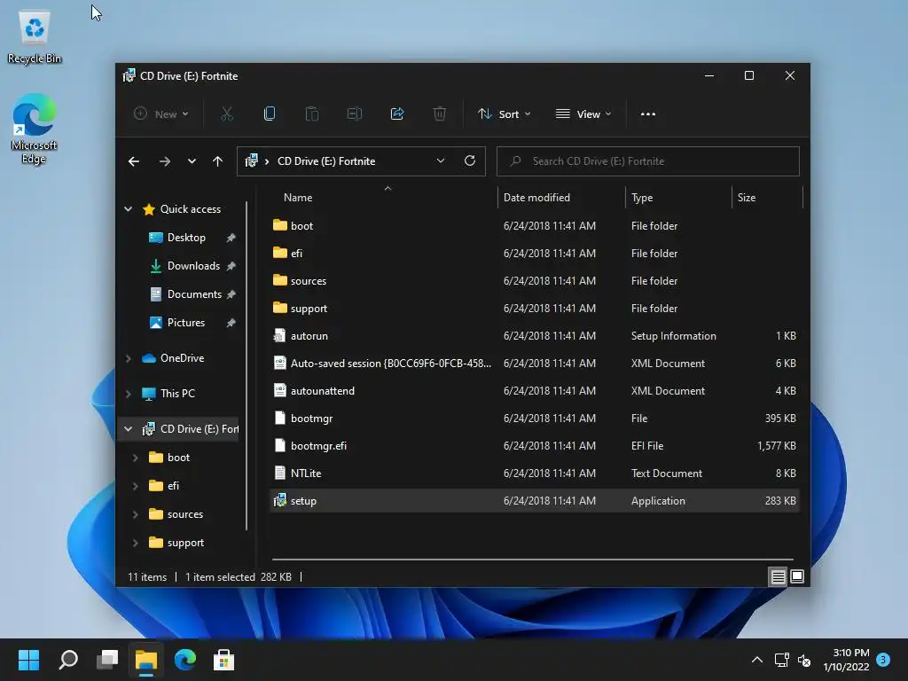Switch to details view layout button

click(778, 576)
